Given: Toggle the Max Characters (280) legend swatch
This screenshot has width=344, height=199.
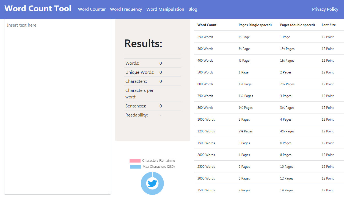Looking at the screenshot, I should click(x=135, y=167).
